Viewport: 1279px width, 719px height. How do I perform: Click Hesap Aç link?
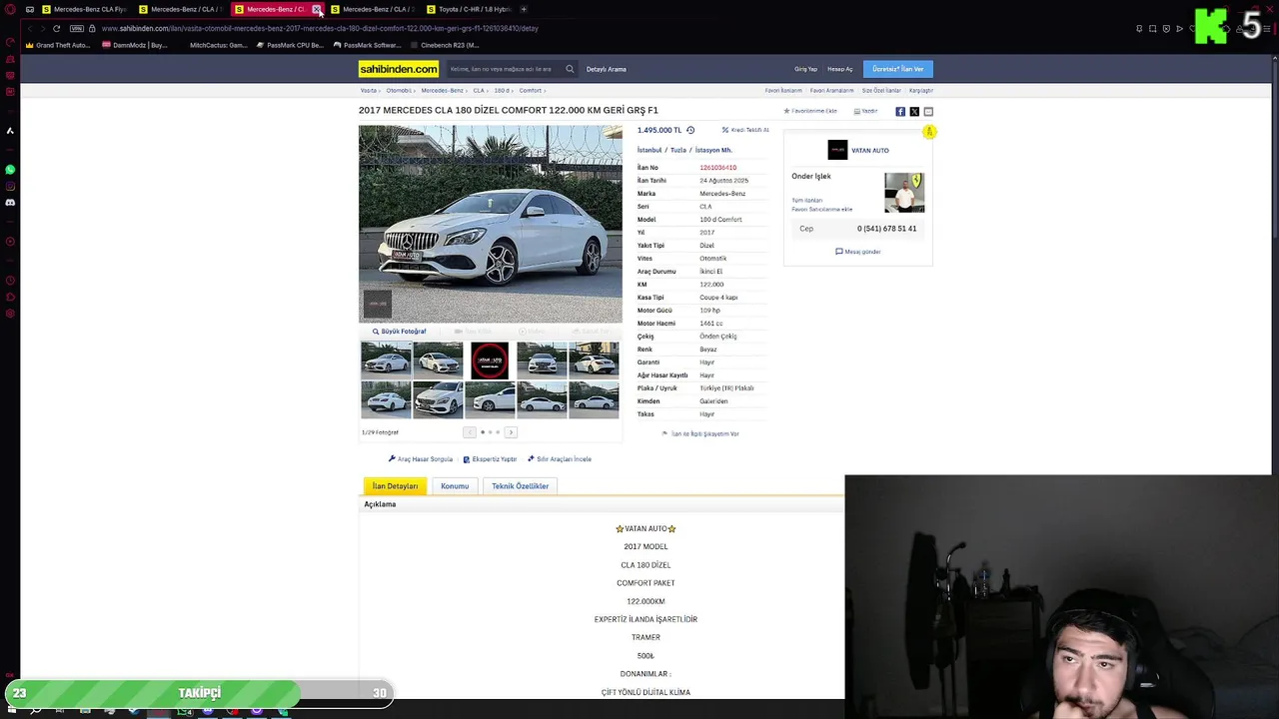[x=840, y=69]
